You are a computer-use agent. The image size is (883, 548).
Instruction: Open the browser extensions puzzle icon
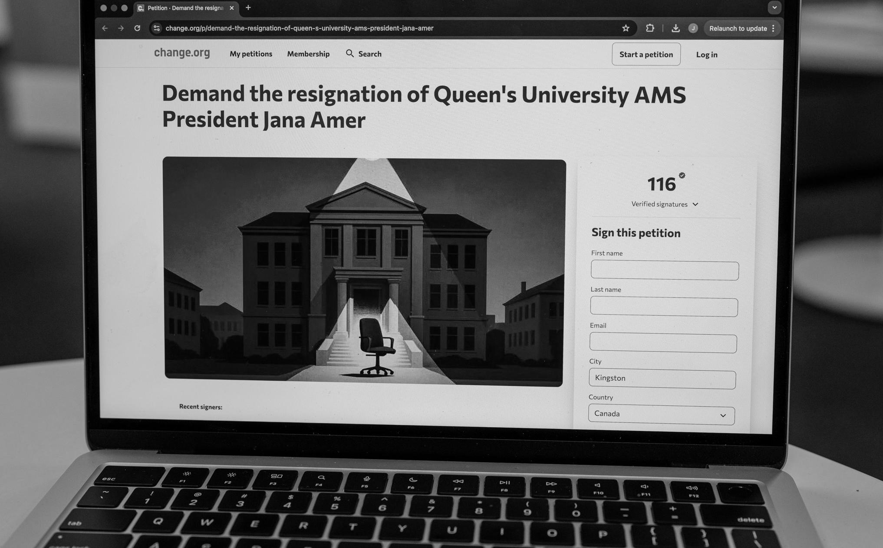pyautogui.click(x=650, y=28)
